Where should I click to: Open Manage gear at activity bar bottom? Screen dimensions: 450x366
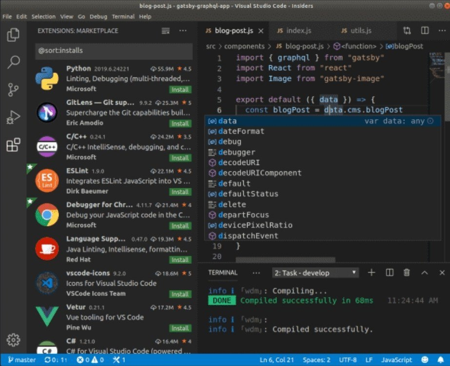(13, 340)
